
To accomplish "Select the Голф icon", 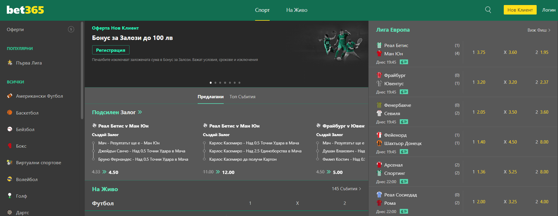I will click(10, 196).
